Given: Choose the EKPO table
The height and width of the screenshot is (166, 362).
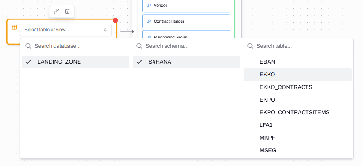Looking at the screenshot, I should [x=298, y=100].
